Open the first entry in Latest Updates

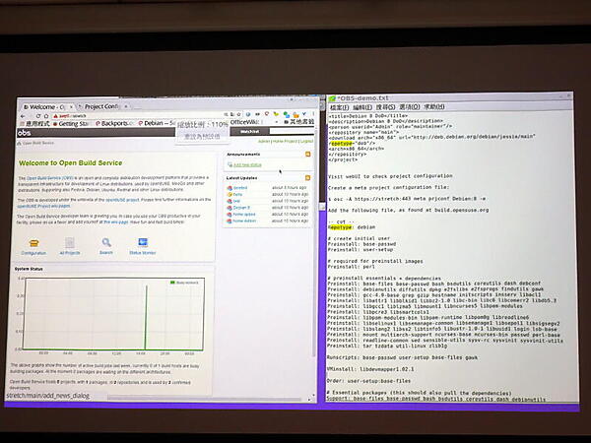click(240, 188)
